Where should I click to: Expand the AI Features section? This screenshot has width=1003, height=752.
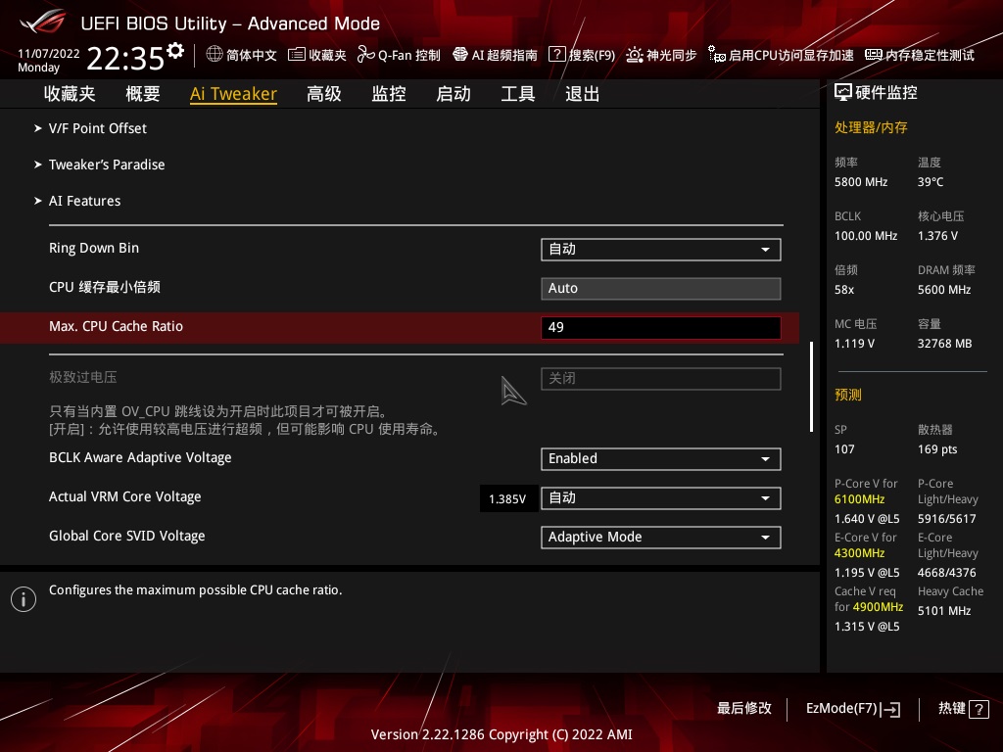click(x=84, y=201)
